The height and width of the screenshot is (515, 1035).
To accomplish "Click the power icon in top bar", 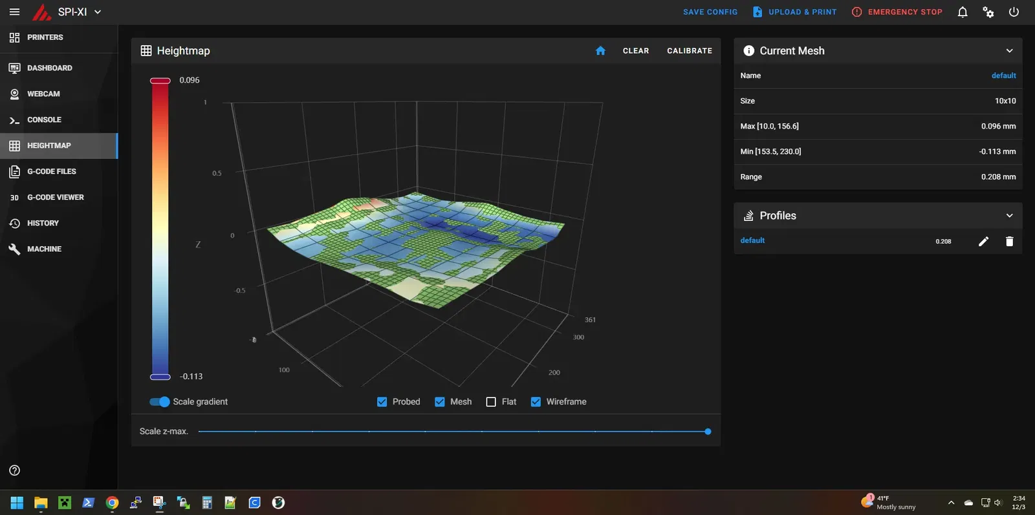I will [1014, 12].
